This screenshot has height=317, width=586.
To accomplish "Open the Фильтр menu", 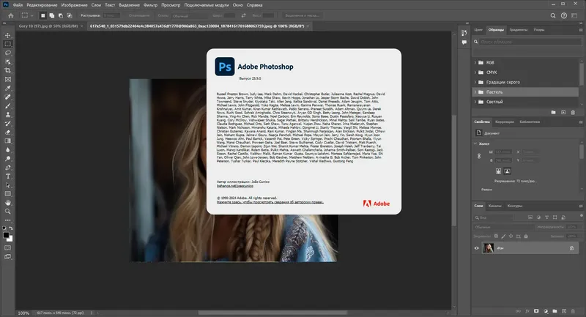I will [x=151, y=5].
